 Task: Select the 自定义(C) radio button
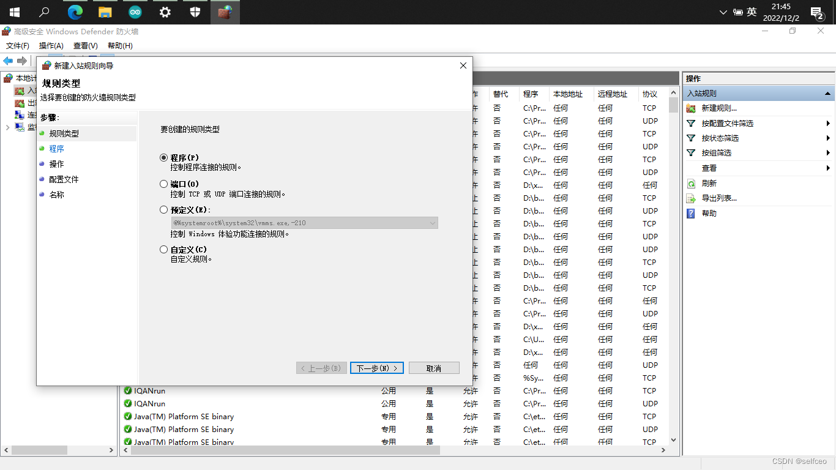163,249
